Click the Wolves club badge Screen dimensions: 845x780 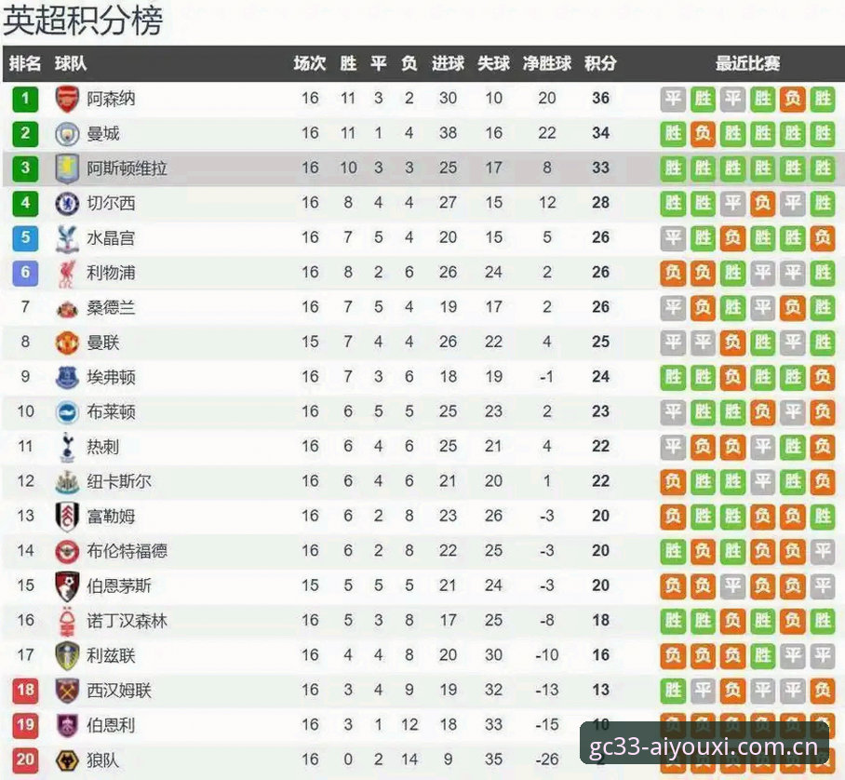pos(67,760)
